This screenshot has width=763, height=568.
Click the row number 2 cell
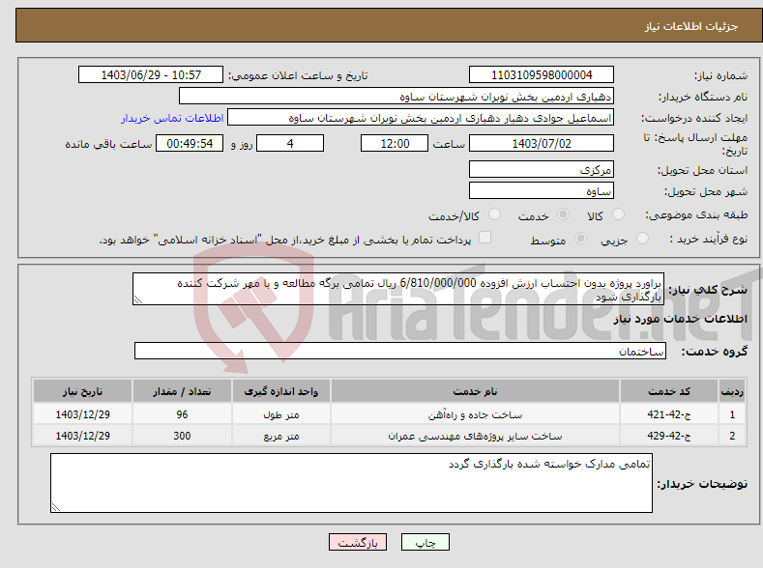(x=732, y=436)
